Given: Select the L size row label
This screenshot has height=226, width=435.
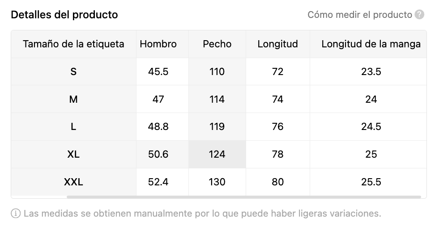Looking at the screenshot, I should 73,126.
